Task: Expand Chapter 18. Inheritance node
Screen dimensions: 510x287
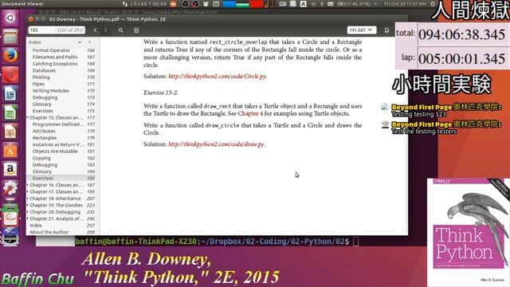Action: click(x=28, y=199)
